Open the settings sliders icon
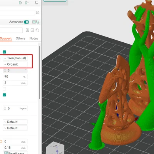154x154 pixels. click(36, 3)
